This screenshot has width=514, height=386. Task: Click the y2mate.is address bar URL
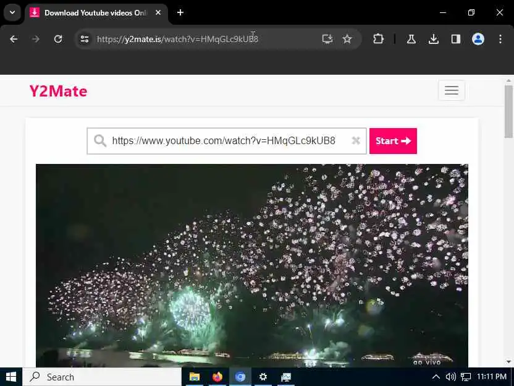[x=177, y=39]
